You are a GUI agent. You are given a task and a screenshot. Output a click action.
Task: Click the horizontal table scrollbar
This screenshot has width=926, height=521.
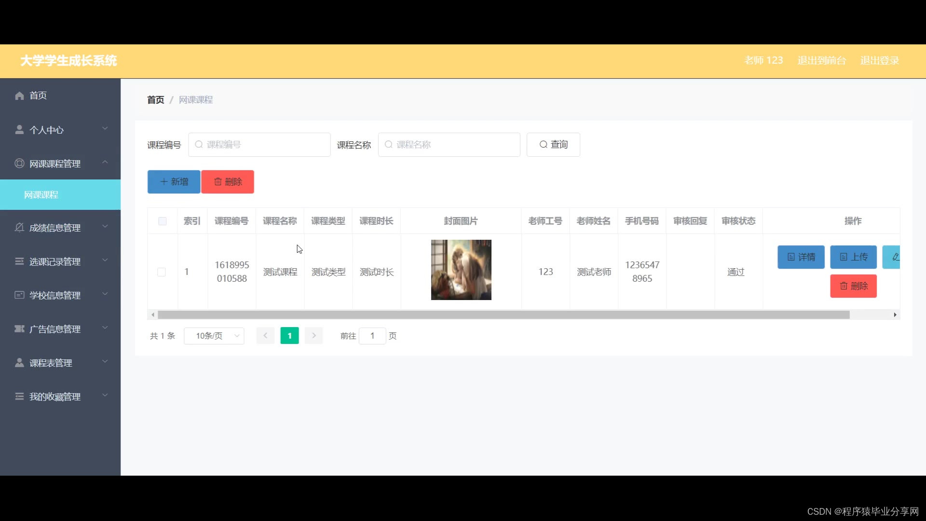pyautogui.click(x=503, y=315)
